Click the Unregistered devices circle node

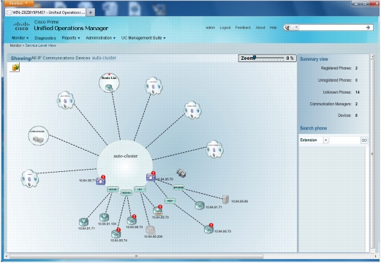(39, 136)
